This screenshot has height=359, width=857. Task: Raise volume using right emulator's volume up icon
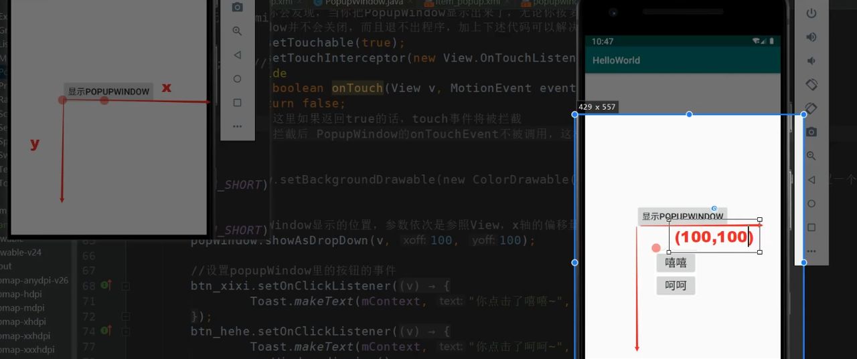pos(811,37)
